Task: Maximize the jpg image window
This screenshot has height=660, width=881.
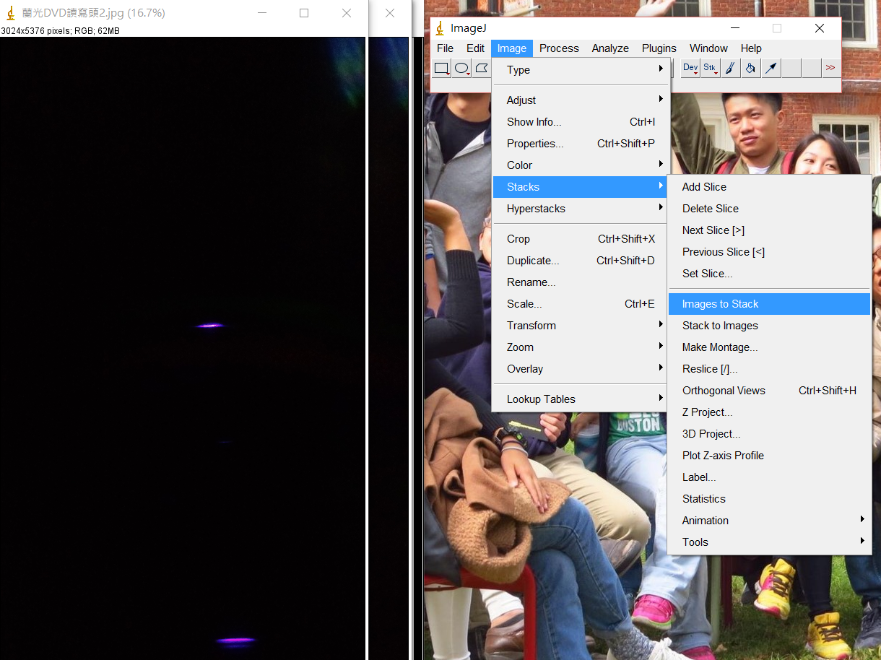Action: click(304, 13)
